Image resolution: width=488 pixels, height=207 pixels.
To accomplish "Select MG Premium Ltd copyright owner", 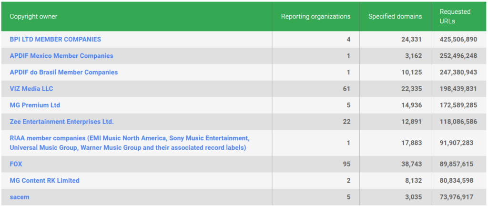I will [x=35, y=105].
